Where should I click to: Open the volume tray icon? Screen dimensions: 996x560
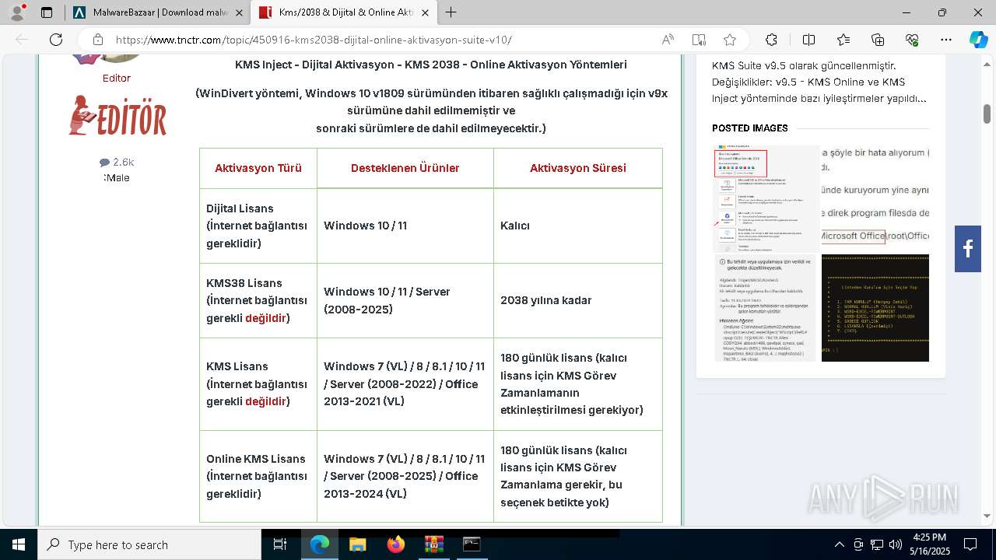click(x=896, y=544)
